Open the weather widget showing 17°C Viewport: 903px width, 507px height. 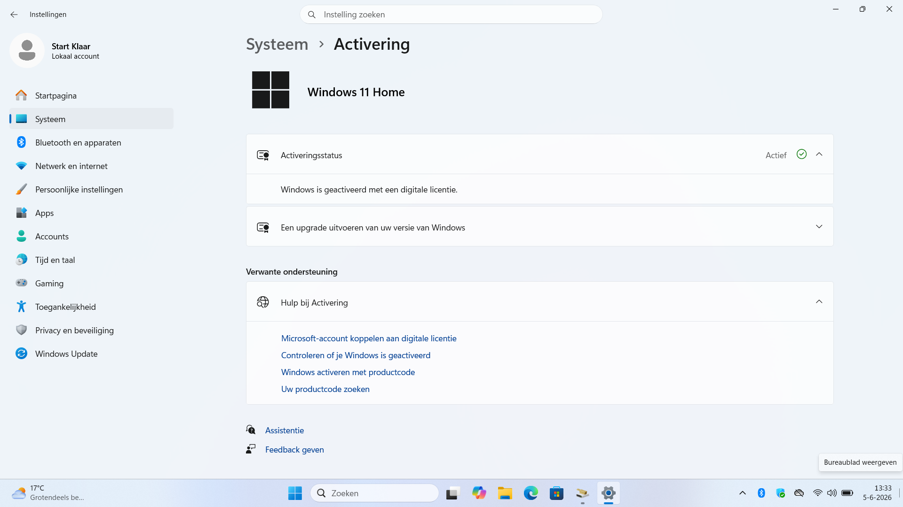pos(48,493)
